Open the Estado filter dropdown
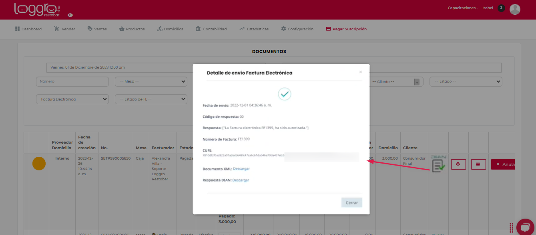 coord(466,81)
